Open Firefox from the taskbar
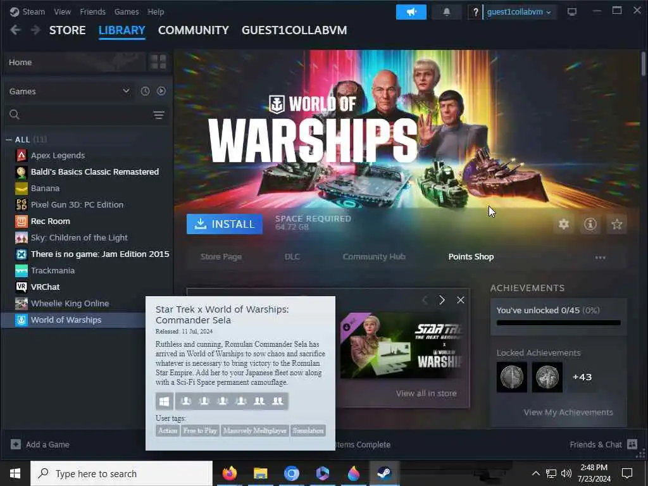 tap(230, 473)
